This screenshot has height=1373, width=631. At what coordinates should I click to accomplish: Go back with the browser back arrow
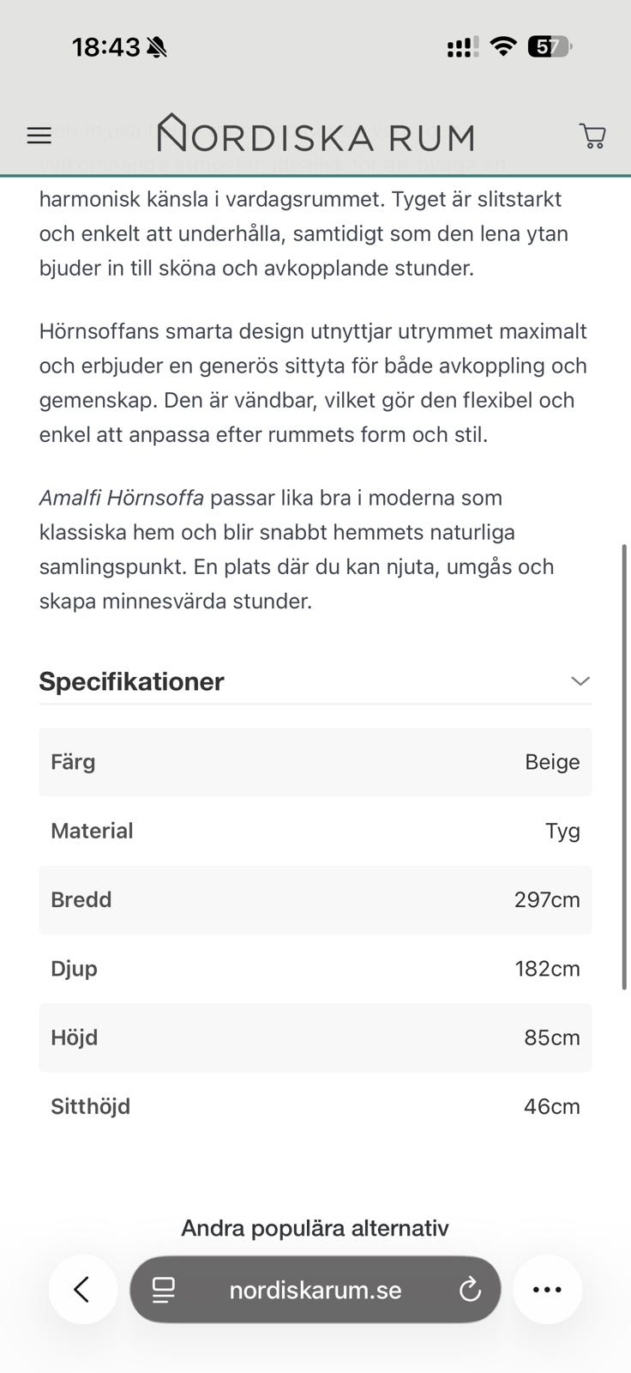point(82,1290)
